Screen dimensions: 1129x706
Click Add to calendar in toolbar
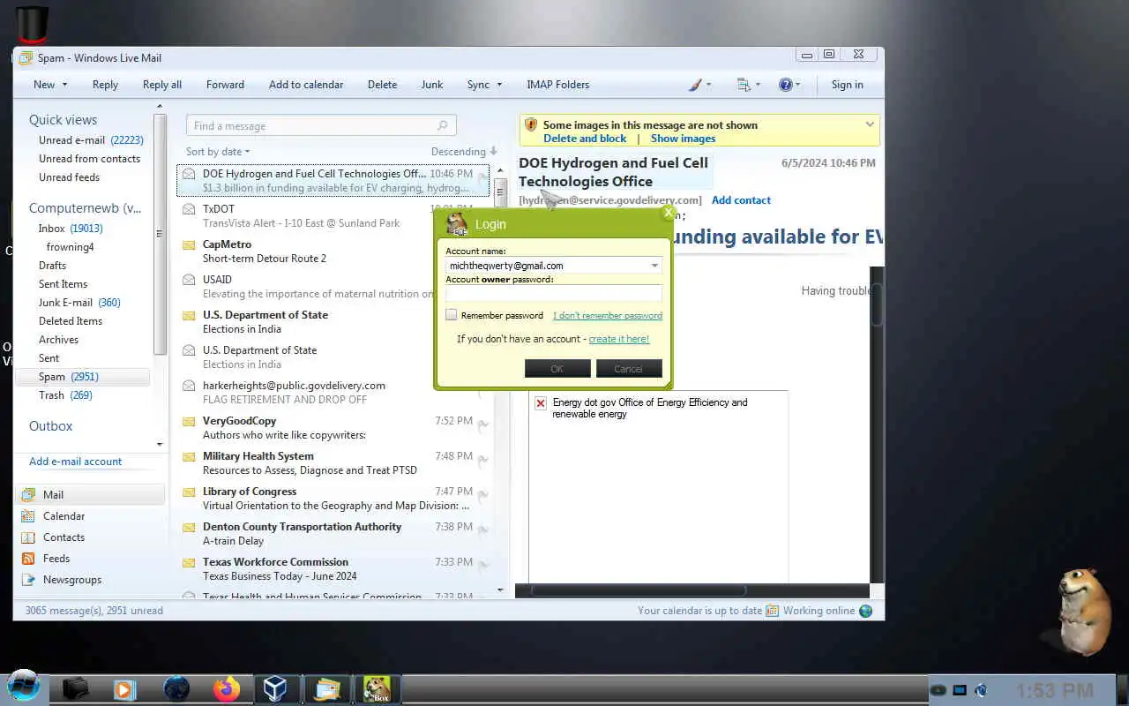click(x=306, y=85)
